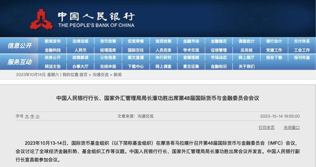The width and height of the screenshot is (316, 167).
Task: Select 征信管理 menu item
Action: tap(219, 50)
